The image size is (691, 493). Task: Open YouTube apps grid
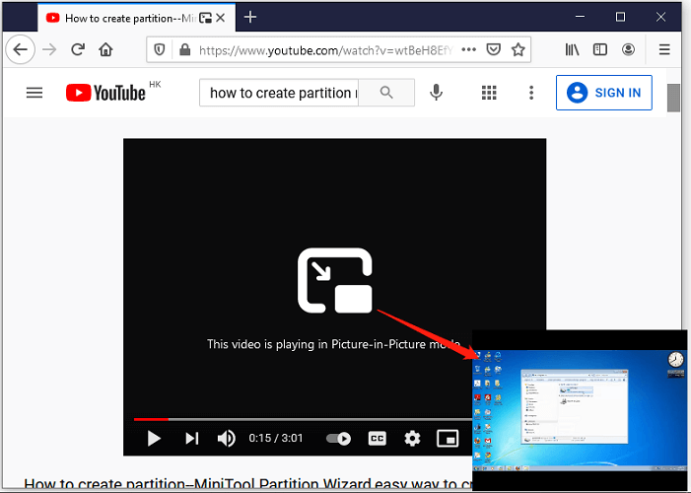coord(489,93)
